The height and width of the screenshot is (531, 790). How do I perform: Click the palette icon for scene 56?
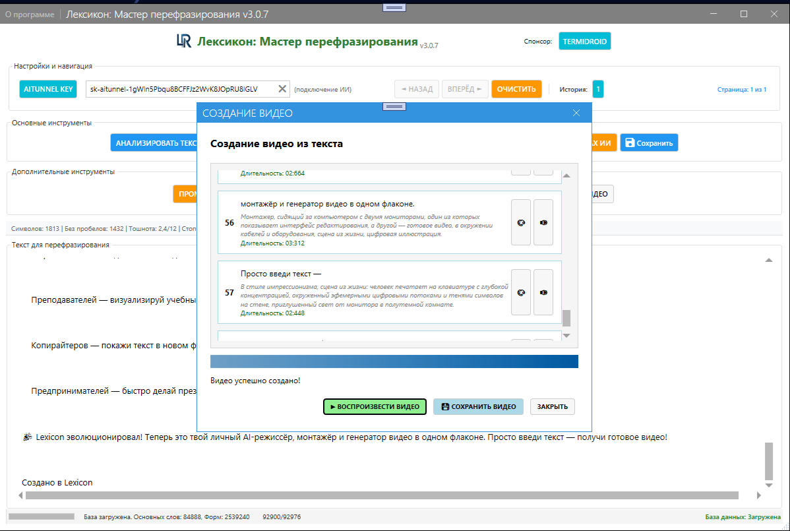click(x=521, y=223)
